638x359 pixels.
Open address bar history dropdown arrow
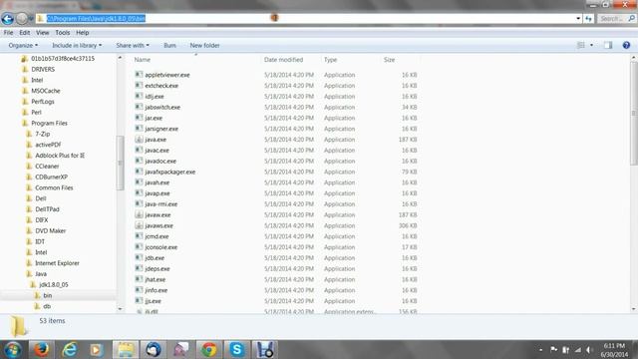(578, 19)
